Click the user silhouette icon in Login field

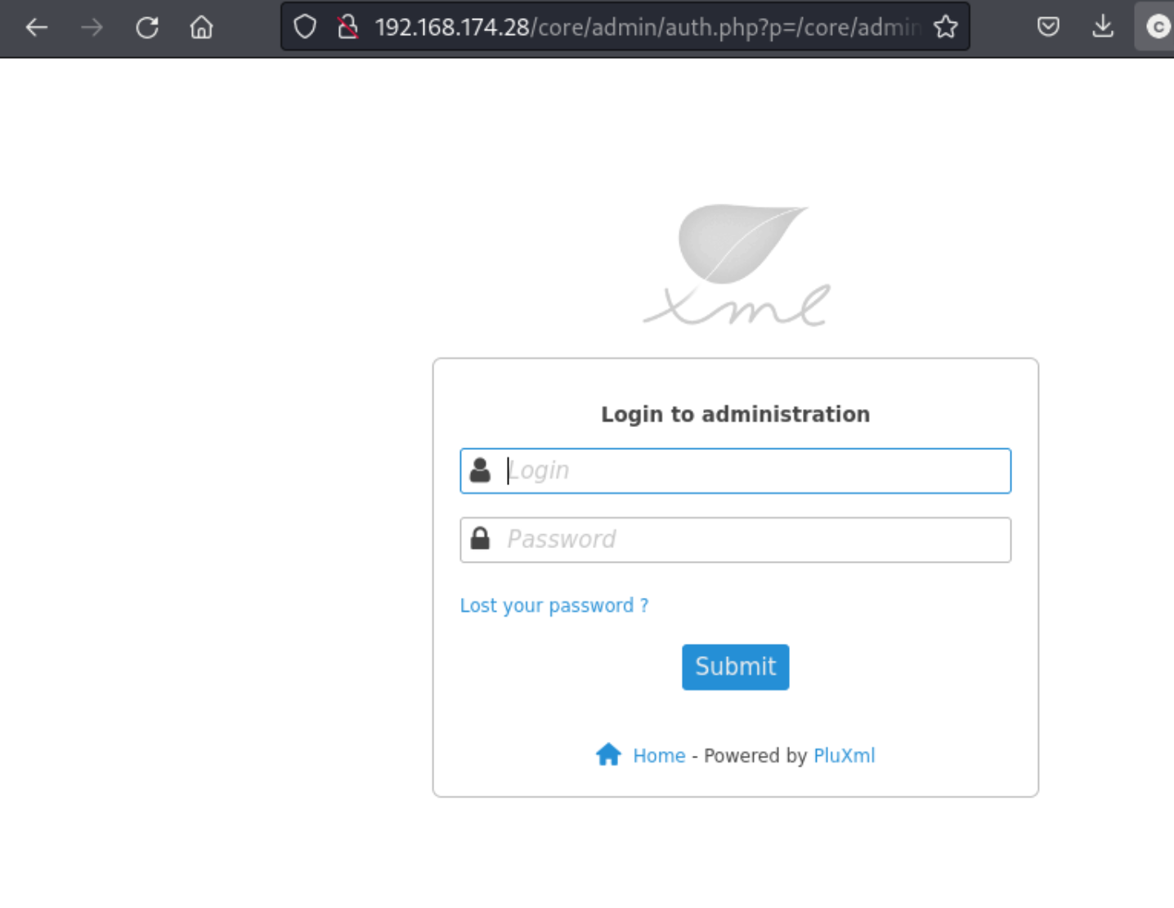(x=481, y=470)
